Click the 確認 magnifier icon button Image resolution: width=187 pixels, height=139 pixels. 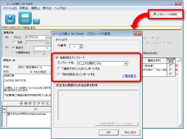[x=10, y=19]
